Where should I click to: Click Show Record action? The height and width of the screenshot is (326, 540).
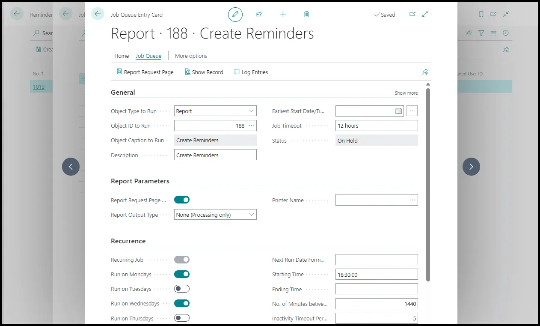pos(204,72)
